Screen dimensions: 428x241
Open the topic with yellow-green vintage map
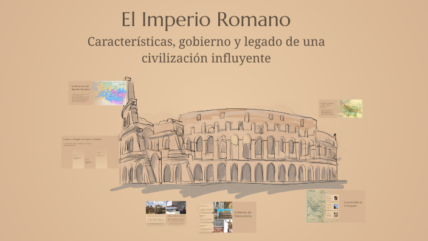pos(340,108)
